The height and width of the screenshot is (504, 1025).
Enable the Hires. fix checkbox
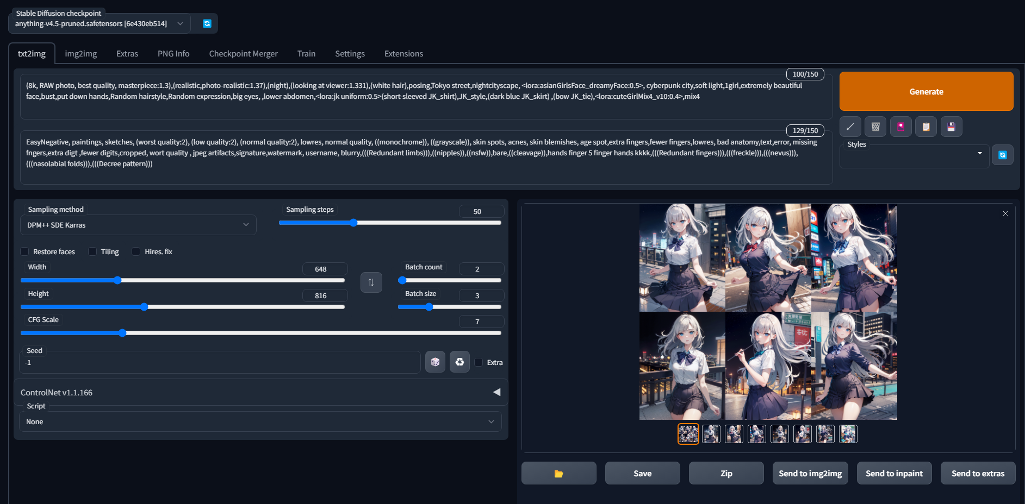tap(136, 251)
